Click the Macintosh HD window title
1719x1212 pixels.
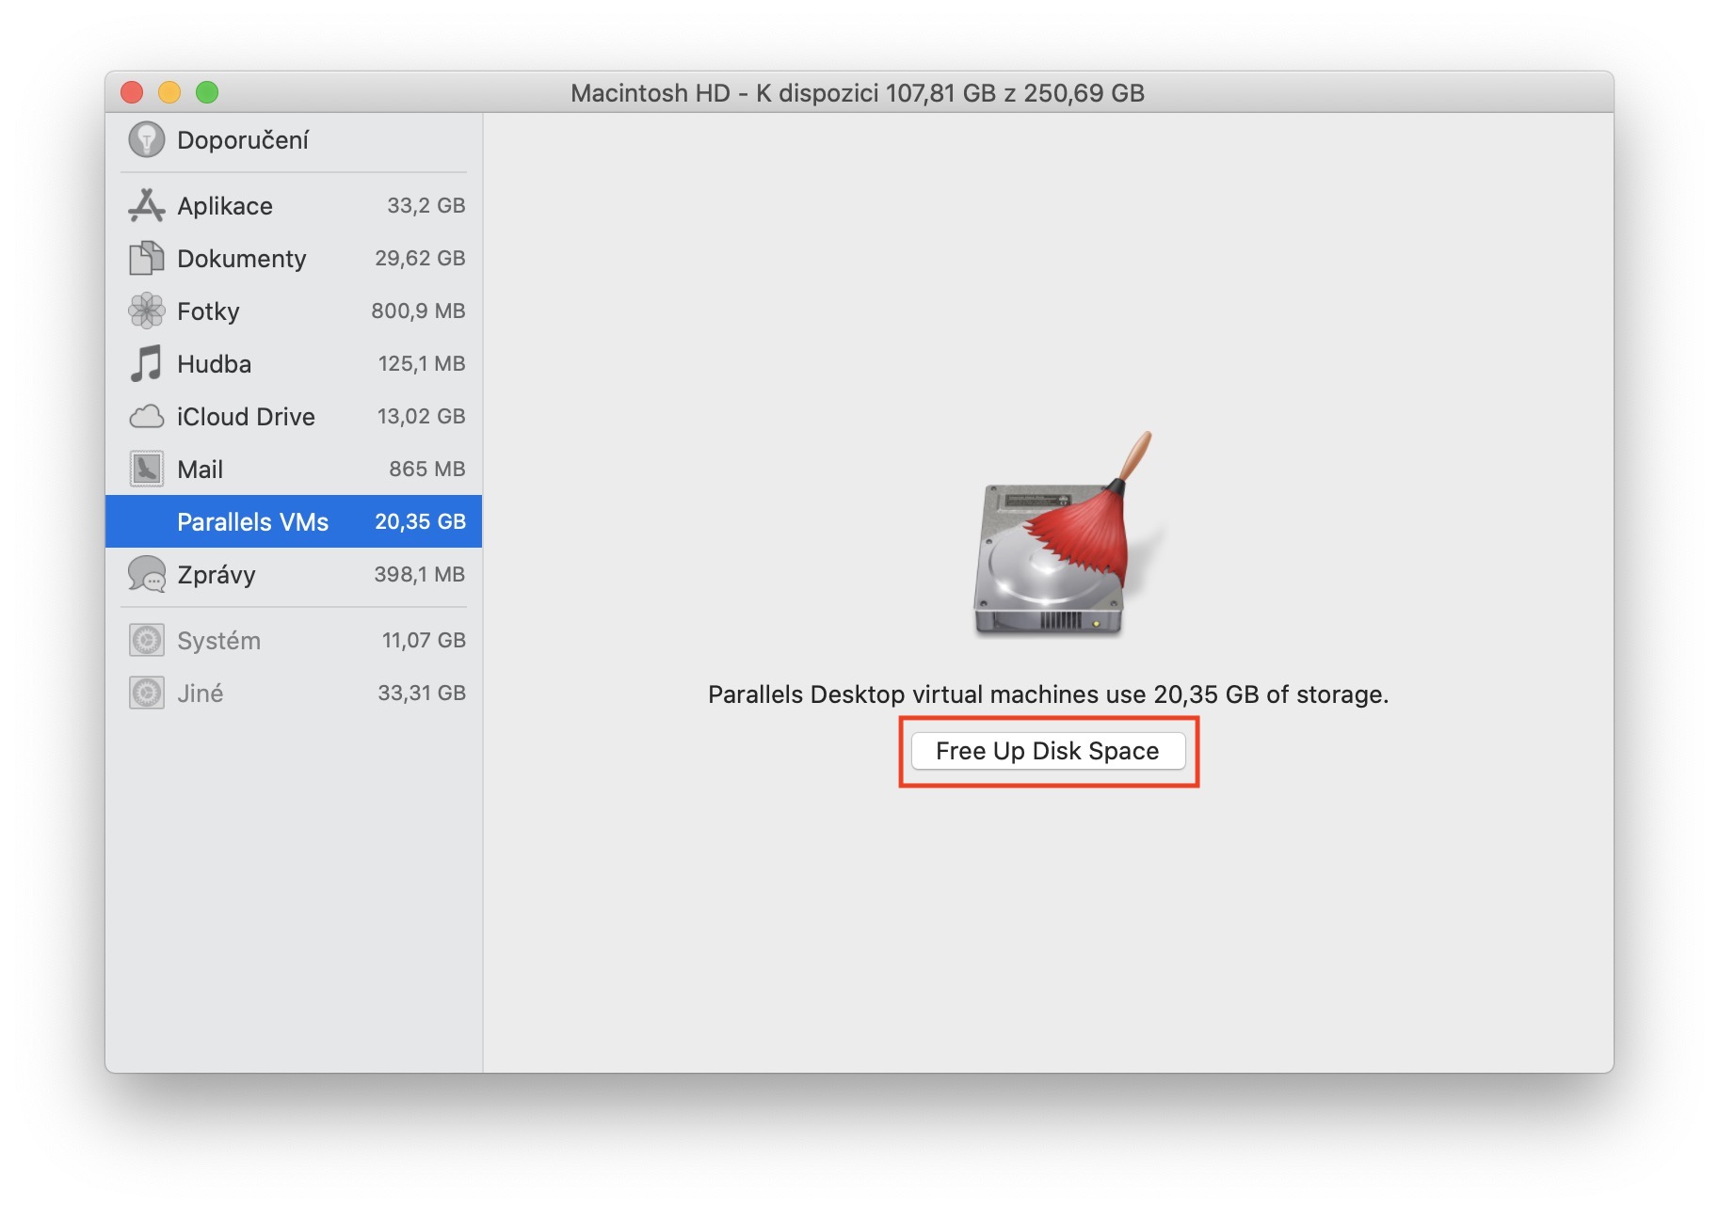click(x=858, y=93)
